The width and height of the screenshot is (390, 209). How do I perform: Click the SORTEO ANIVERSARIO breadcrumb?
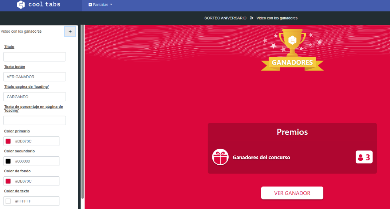pyautogui.click(x=226, y=18)
